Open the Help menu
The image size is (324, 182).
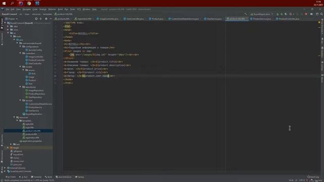[x=95, y=9]
